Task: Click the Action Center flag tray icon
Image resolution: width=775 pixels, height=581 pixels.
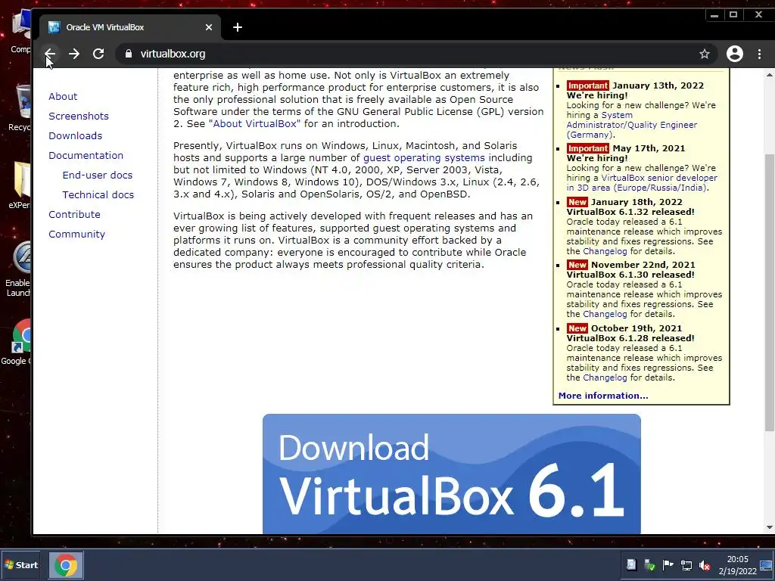Action: [x=668, y=565]
